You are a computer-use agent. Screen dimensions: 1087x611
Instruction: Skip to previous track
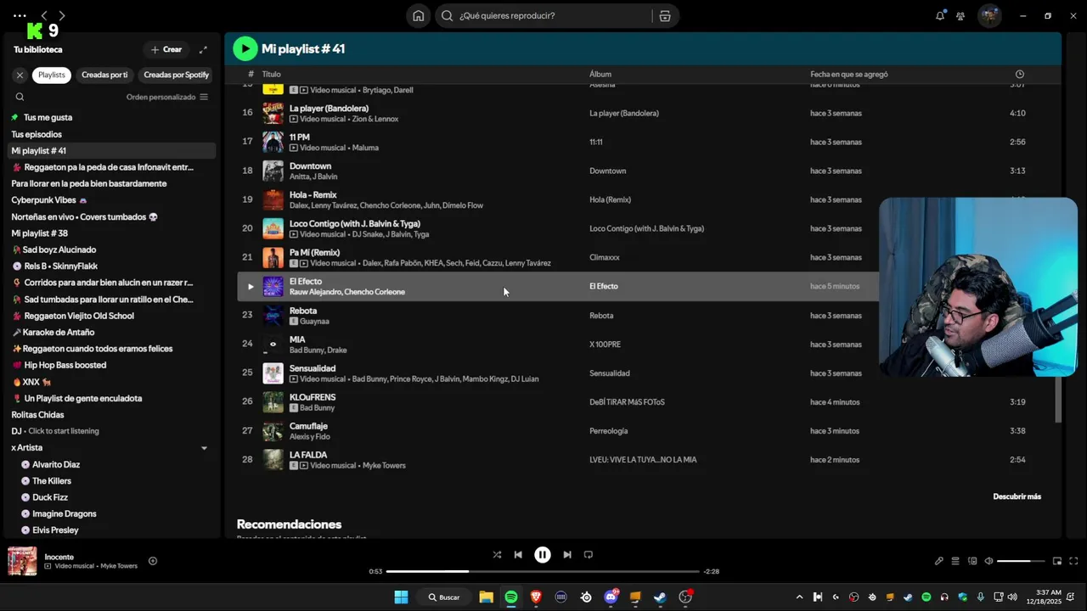518,555
